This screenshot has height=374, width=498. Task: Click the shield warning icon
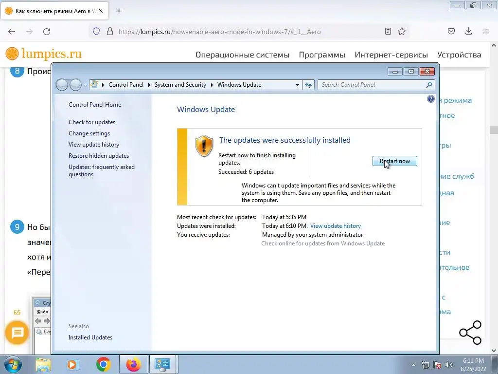[x=204, y=146]
